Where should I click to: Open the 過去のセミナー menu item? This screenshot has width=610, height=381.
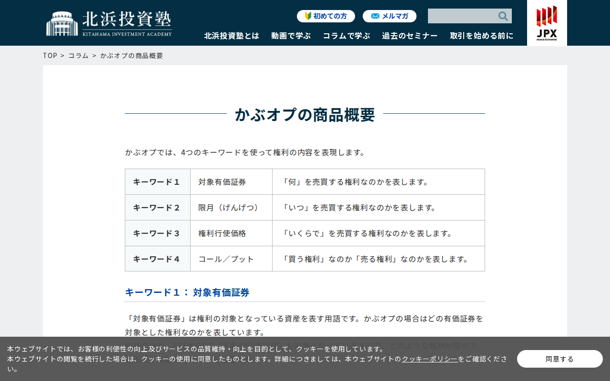[410, 36]
